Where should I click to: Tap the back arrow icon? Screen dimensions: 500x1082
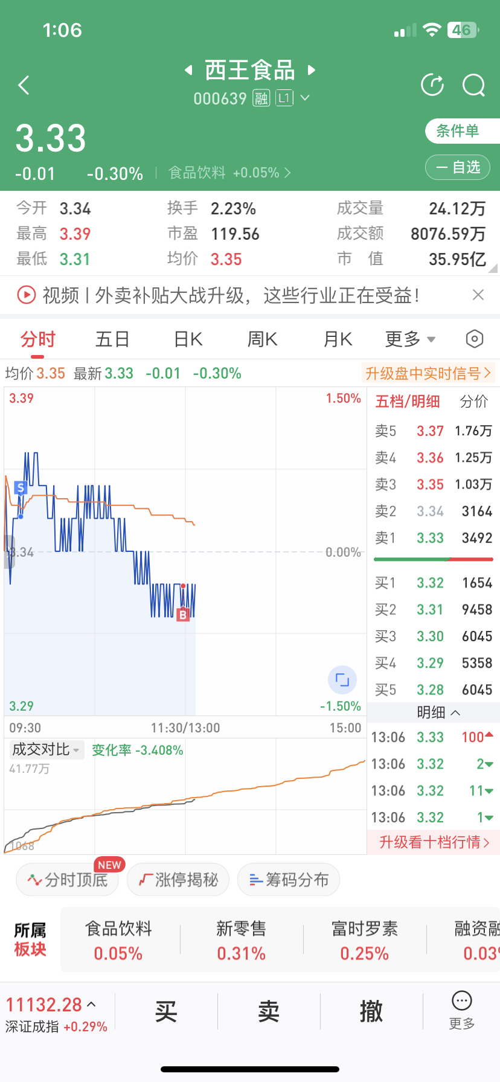click(24, 85)
